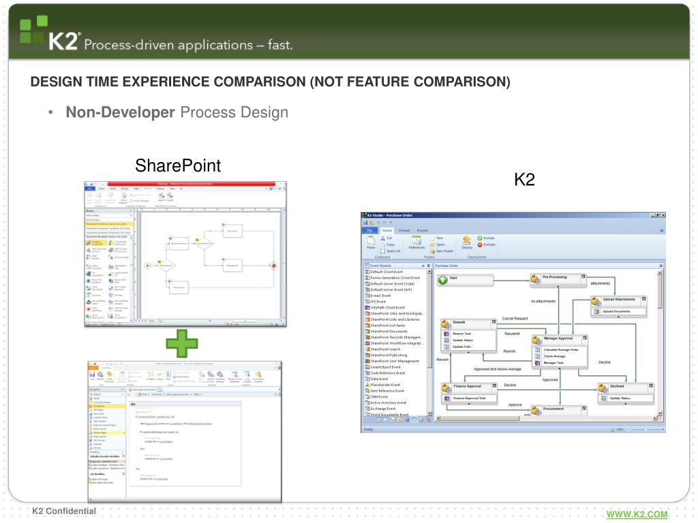The width and height of the screenshot is (698, 523).
Task: Click the New icon in the Project group
Action: 432,238
